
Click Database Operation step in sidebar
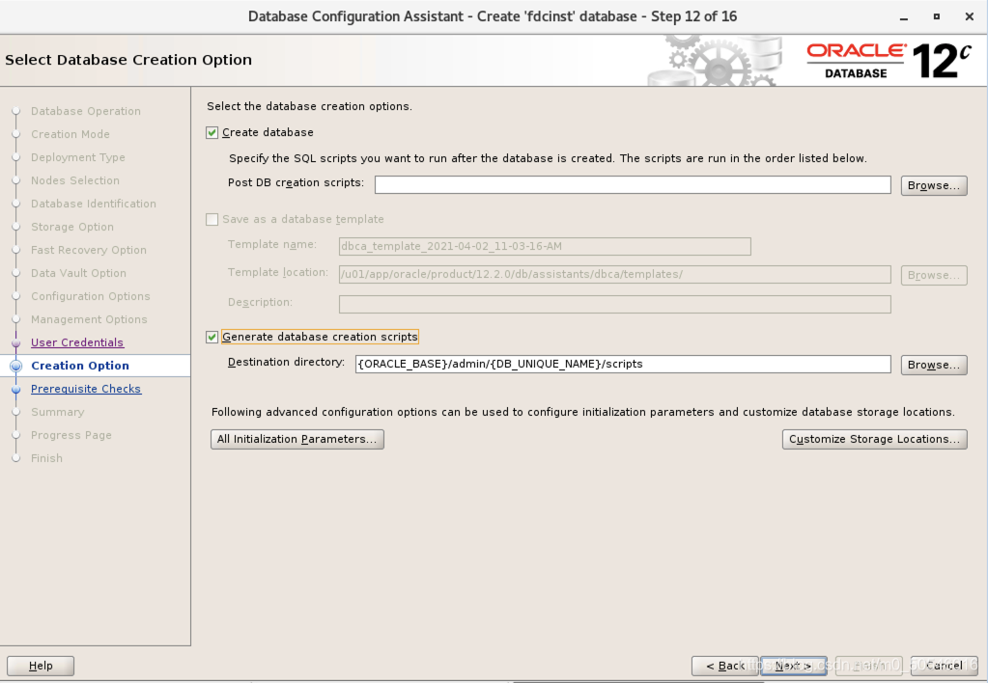(86, 111)
